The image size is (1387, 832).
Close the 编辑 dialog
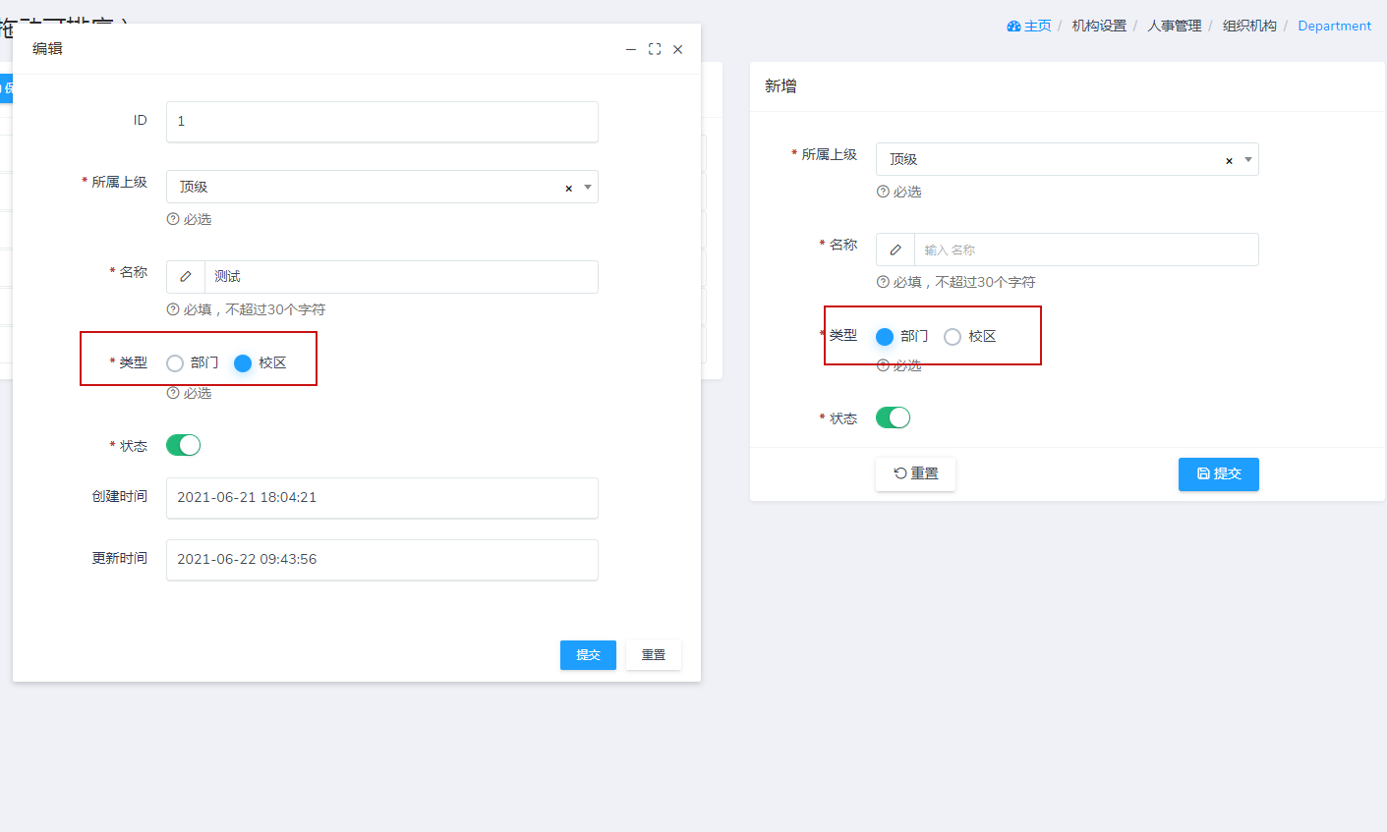point(677,49)
